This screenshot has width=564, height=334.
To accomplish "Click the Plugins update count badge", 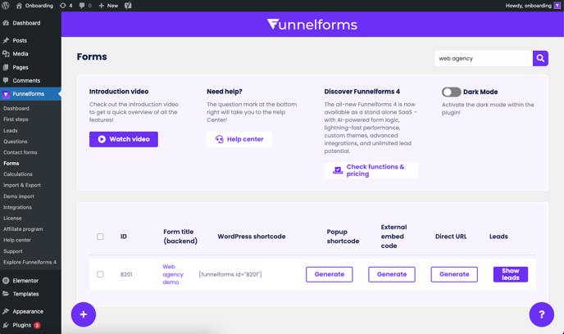I will tap(37, 325).
